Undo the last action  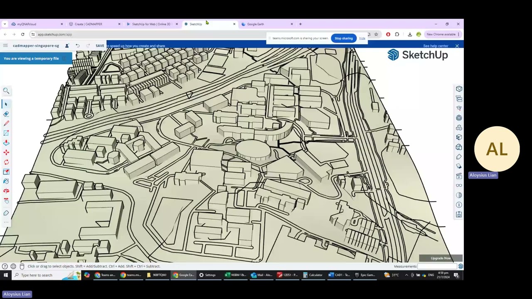pos(78,46)
